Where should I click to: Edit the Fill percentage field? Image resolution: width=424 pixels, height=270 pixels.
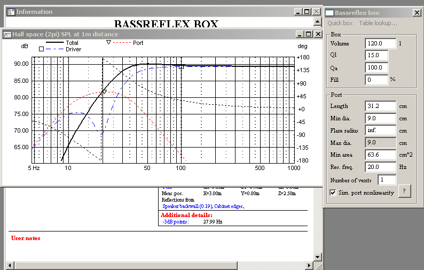click(376, 80)
